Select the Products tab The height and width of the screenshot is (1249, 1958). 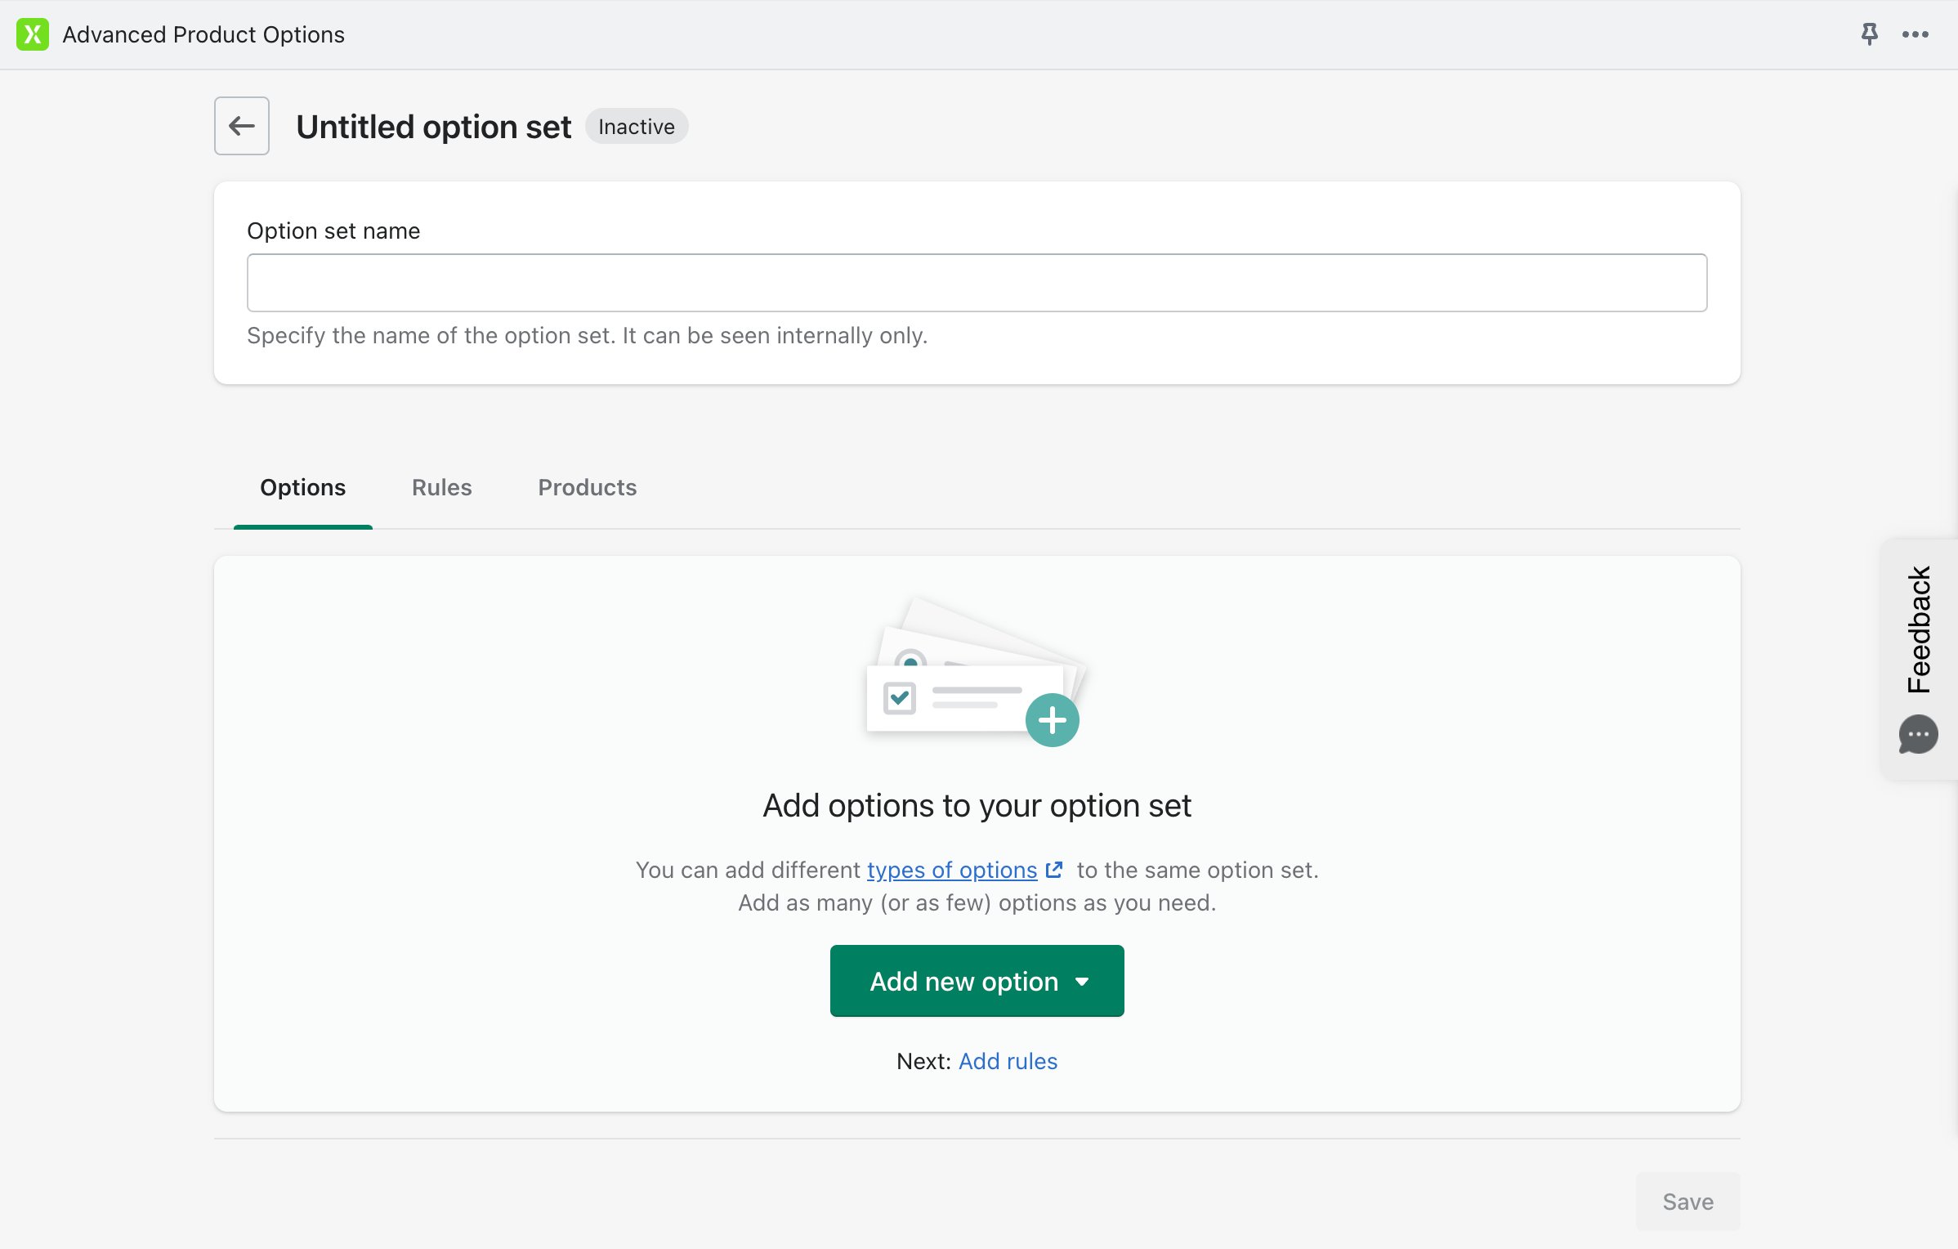[x=587, y=488]
